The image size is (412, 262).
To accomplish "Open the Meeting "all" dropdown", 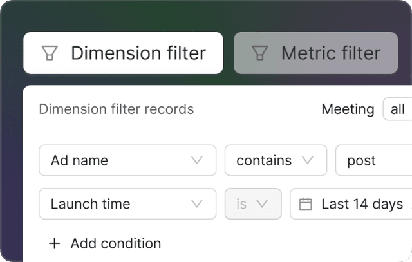I will pyautogui.click(x=398, y=109).
